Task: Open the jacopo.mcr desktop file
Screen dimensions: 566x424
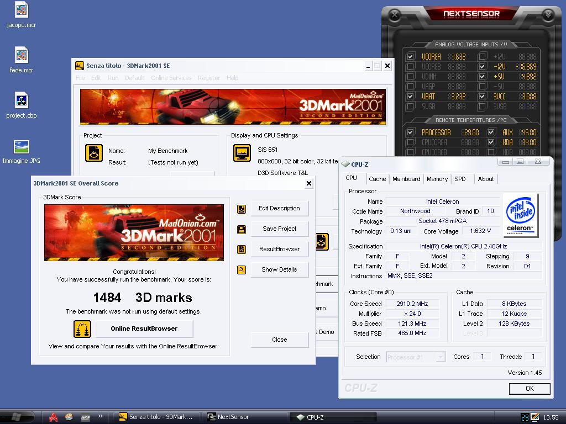Action: pos(22,14)
